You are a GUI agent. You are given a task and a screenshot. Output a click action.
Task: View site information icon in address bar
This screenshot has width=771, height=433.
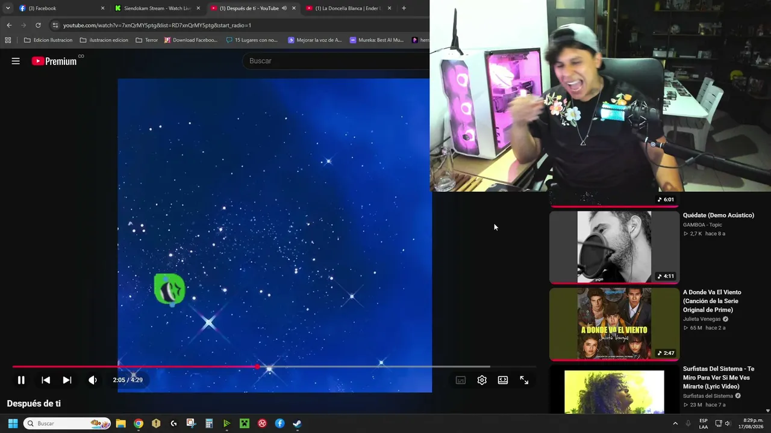[x=55, y=25]
